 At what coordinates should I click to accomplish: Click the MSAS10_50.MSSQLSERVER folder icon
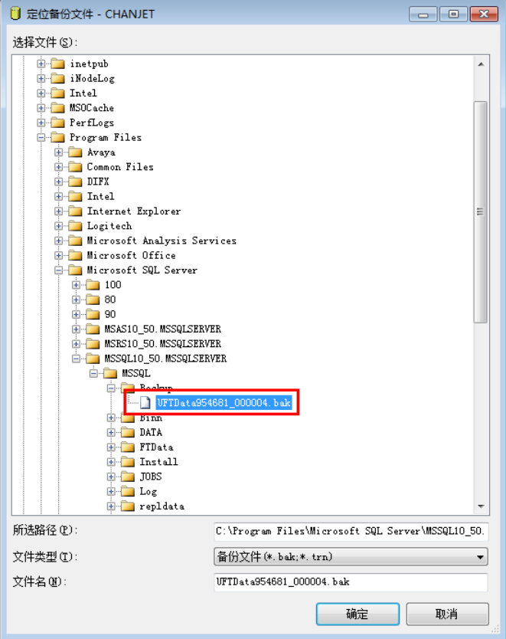[93, 329]
